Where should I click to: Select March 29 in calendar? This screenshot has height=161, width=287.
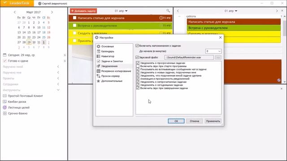[29, 42]
